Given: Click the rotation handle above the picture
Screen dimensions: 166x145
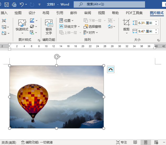Looking at the screenshot, I should click(57, 57).
